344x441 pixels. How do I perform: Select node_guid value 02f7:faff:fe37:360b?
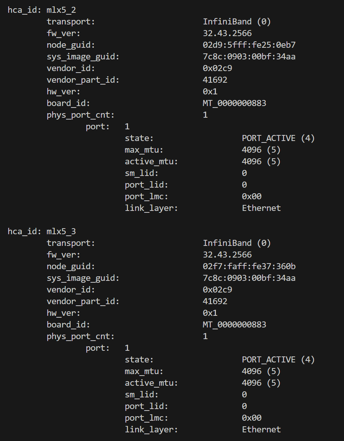click(249, 266)
